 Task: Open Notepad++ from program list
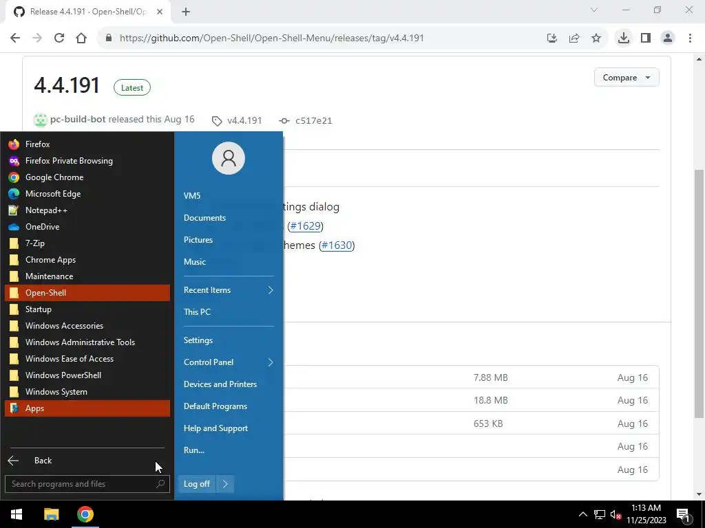(x=87, y=210)
